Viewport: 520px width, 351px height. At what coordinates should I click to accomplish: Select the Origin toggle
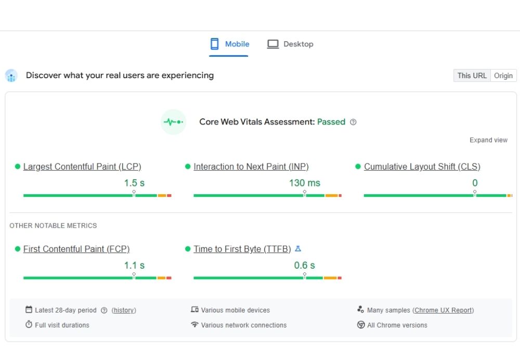point(503,76)
